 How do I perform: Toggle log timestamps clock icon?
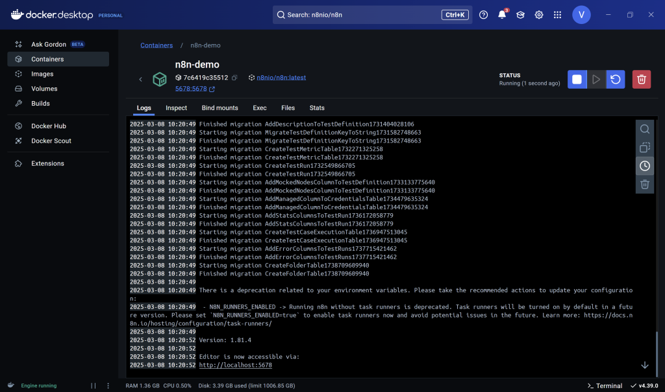[x=645, y=166]
